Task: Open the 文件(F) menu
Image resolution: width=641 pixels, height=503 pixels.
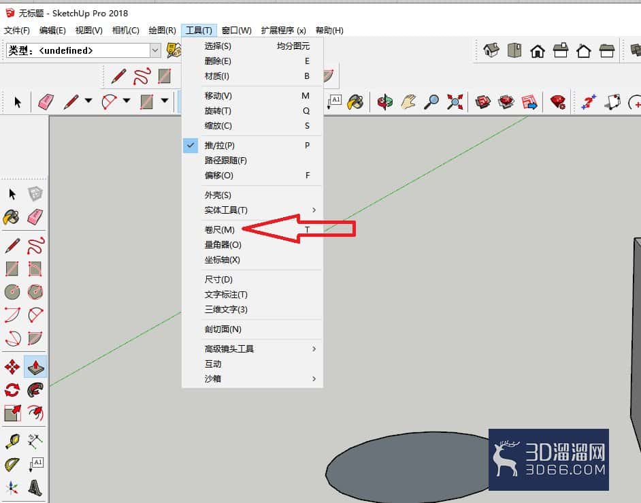Action: pos(17,30)
